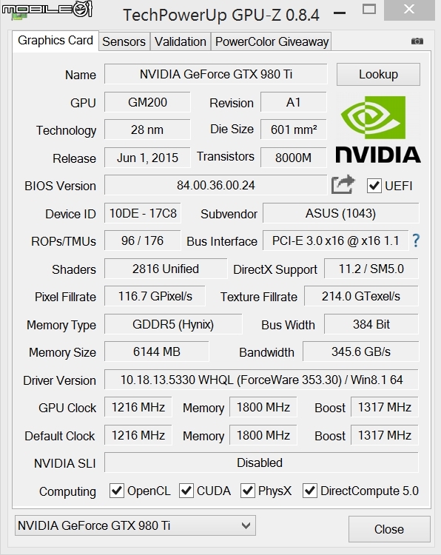Screen dimensions: 441x555
Task: Open the Validation tab
Action: pyautogui.click(x=181, y=41)
